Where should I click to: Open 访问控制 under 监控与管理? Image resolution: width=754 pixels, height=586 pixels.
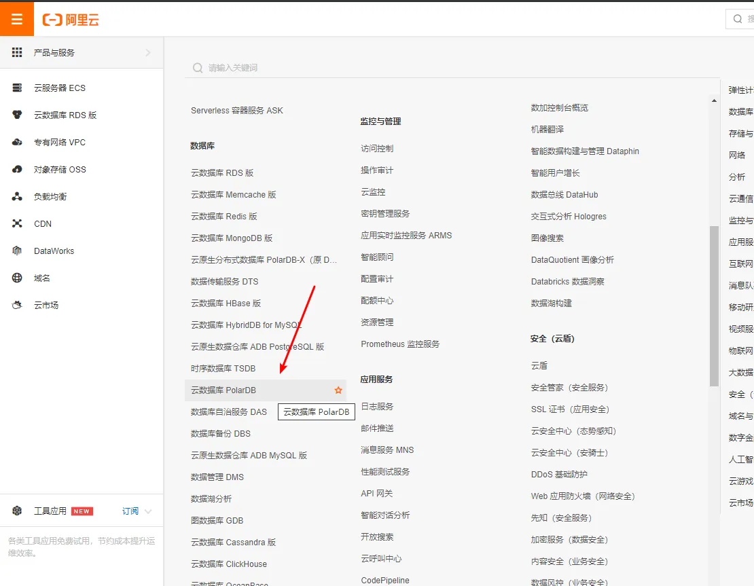coord(378,149)
